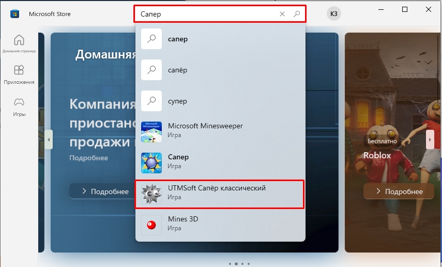The width and height of the screenshot is (442, 267).
Task: Open Игры section in sidebar
Action: click(x=19, y=107)
